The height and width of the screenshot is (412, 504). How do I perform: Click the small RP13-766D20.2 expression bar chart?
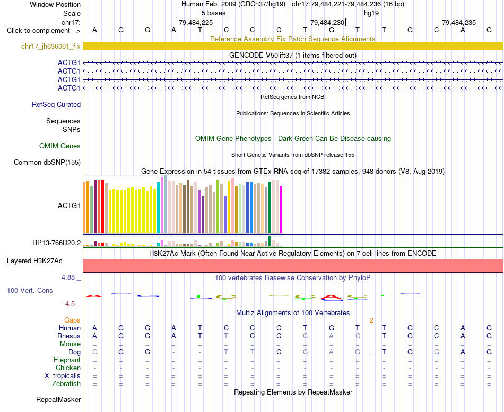(x=183, y=241)
